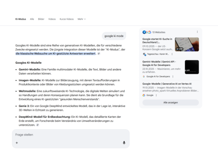Click the Google Cloud favicon beside 'Google'
Screen dimensions: 218x163
pos(144,95)
